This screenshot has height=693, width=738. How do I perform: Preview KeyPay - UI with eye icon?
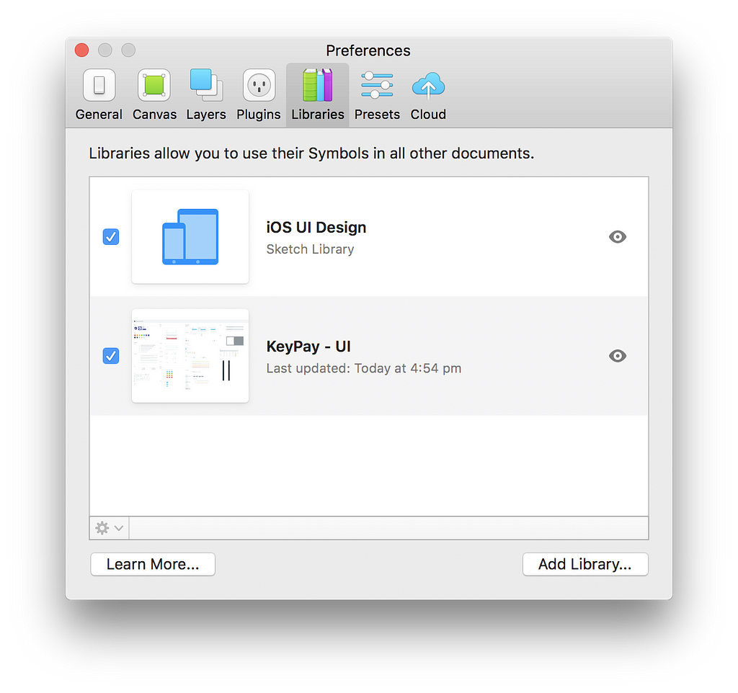point(617,356)
